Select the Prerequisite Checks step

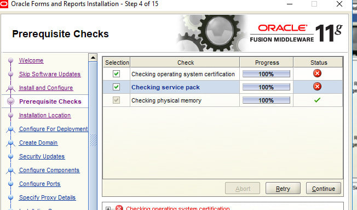pos(50,101)
